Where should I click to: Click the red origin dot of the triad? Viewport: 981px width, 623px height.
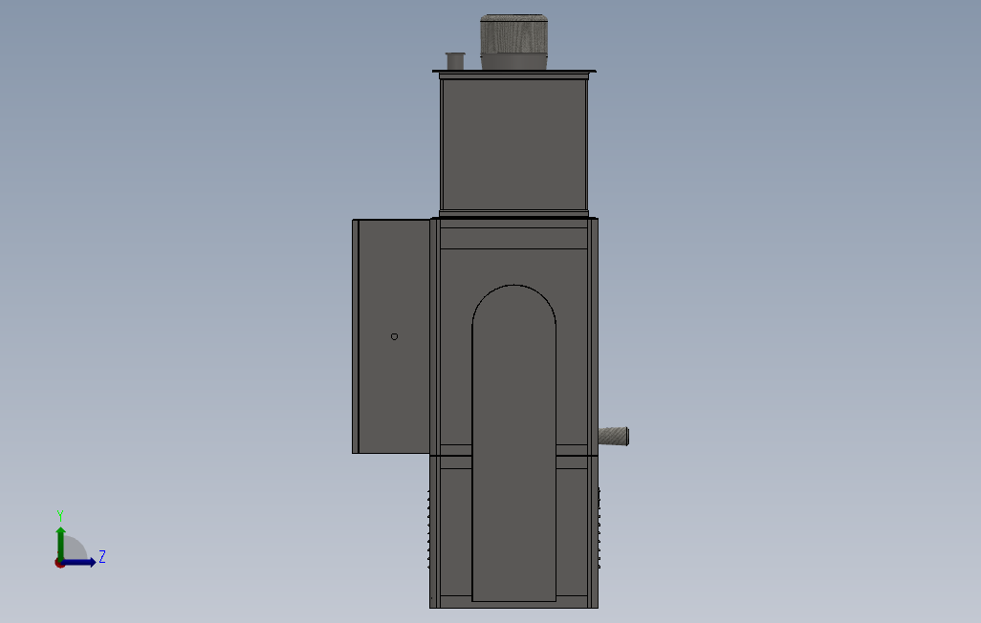click(59, 564)
